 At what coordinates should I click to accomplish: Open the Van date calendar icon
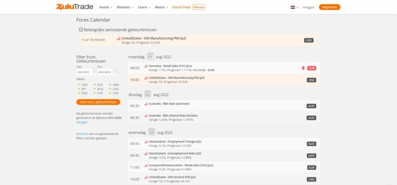click(x=94, y=72)
